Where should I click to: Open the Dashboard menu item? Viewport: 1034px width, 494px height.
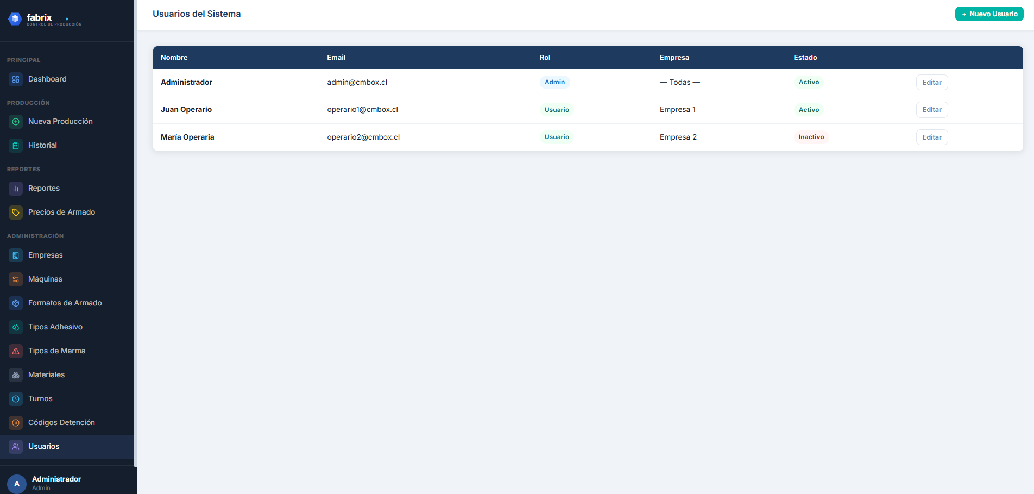tap(67, 79)
